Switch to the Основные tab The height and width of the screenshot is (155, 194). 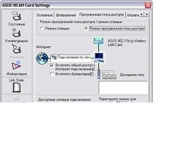click(45, 15)
